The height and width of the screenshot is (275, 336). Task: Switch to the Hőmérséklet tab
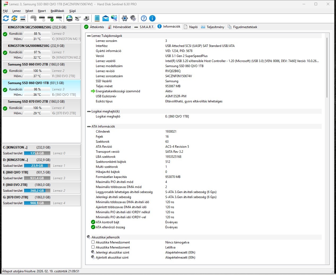tap(119, 27)
